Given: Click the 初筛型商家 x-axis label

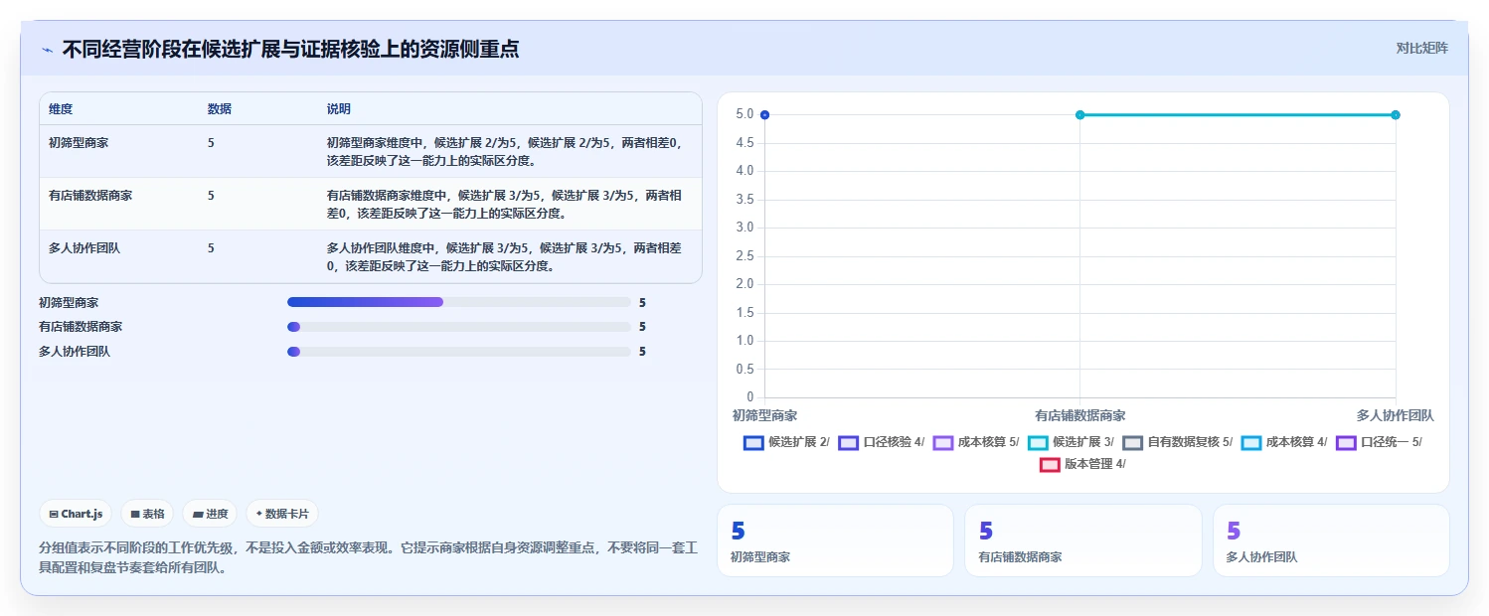Looking at the screenshot, I should (764, 415).
